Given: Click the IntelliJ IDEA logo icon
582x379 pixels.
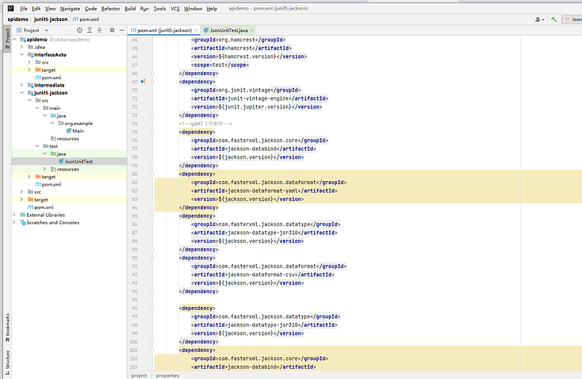Looking at the screenshot, I should point(10,8).
